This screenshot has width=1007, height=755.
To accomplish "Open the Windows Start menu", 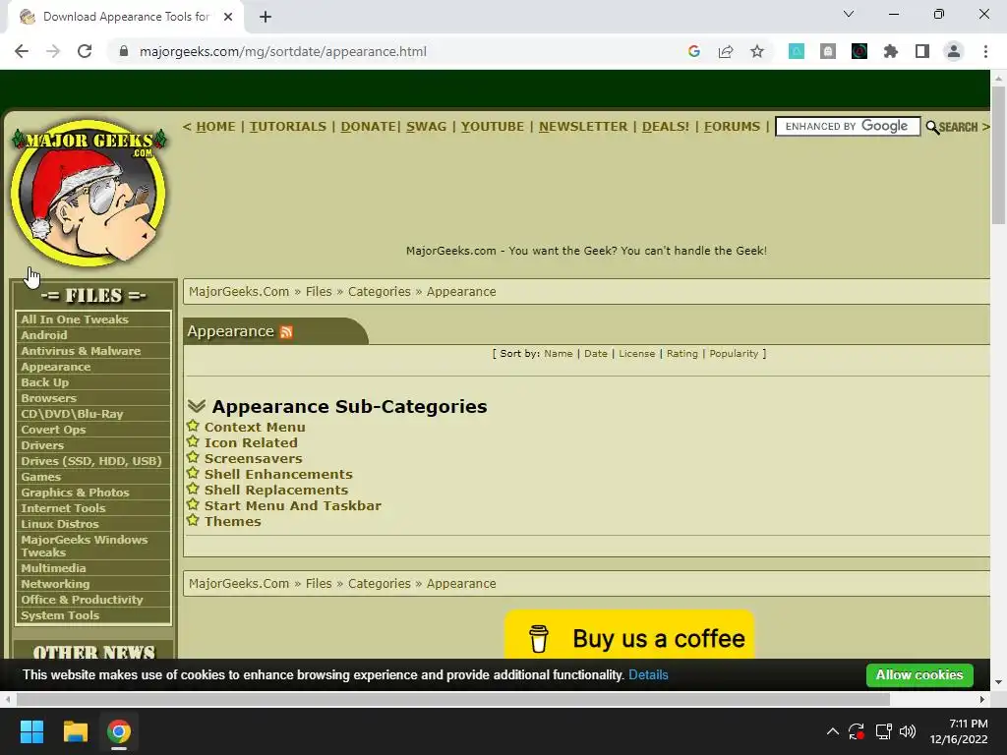I will [31, 731].
